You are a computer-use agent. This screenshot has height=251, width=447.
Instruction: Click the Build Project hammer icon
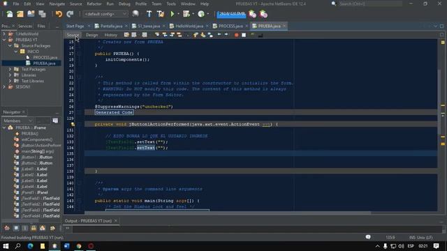[x=149, y=14]
